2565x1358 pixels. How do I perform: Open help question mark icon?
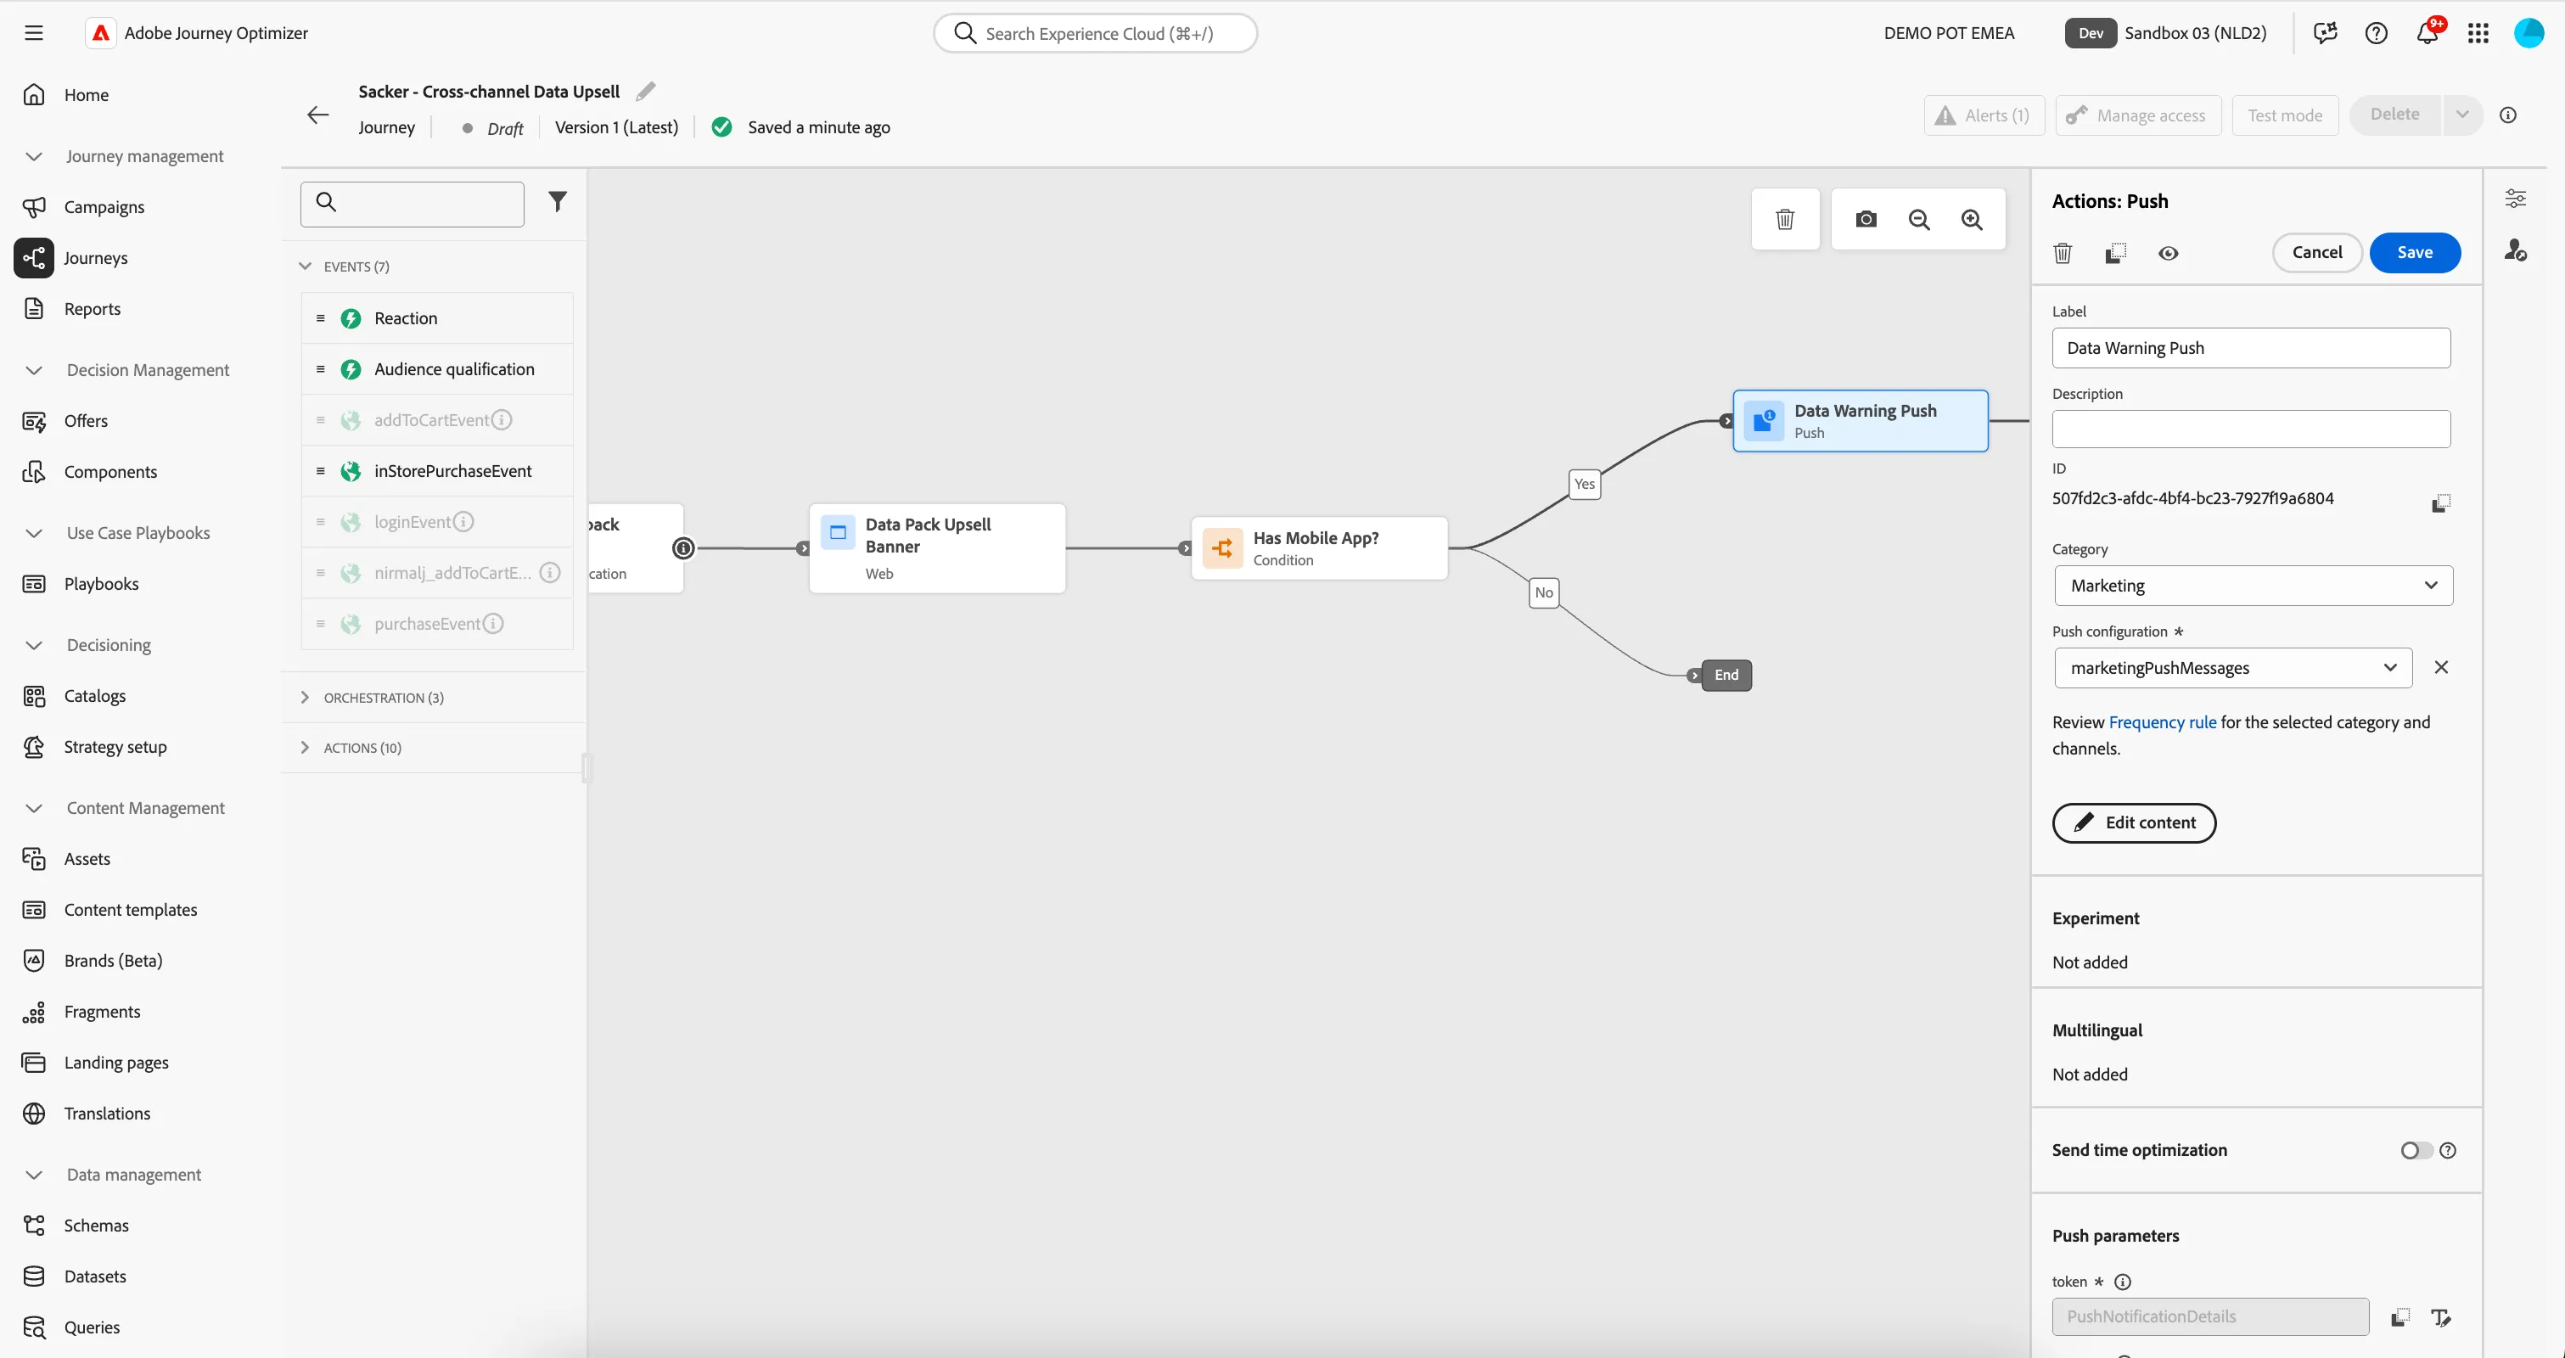click(x=2376, y=33)
